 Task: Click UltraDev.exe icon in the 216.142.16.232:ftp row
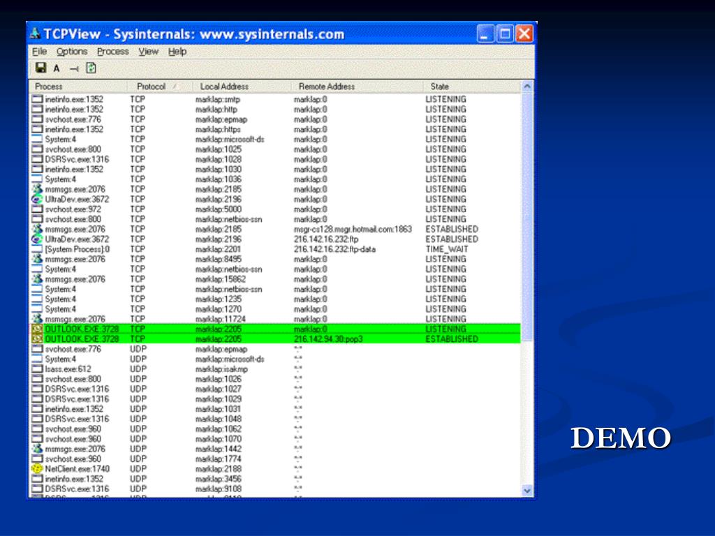pos(38,239)
